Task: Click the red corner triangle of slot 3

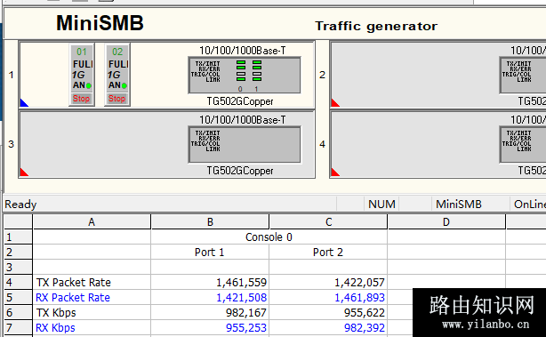Action: (23, 173)
